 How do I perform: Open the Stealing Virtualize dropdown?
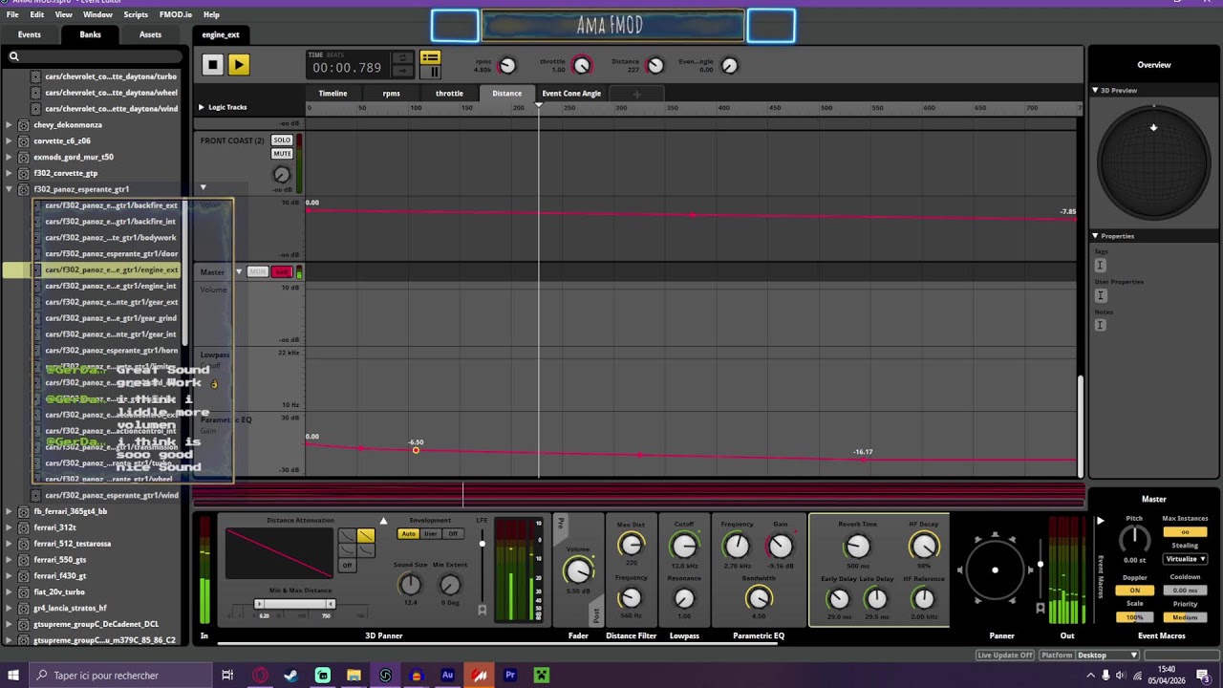(1185, 559)
